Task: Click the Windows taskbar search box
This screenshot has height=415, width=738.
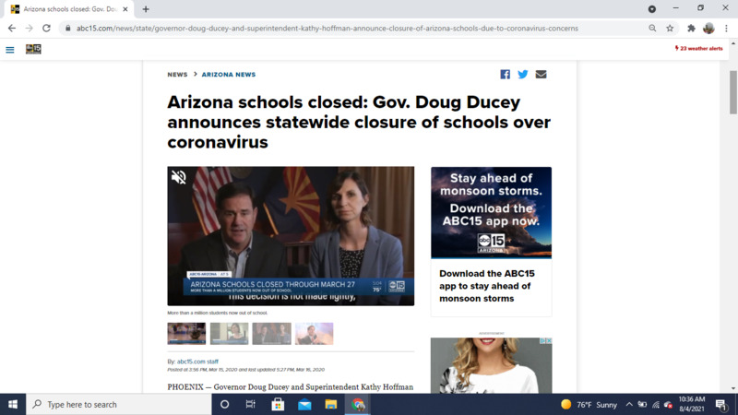Action: point(119,404)
